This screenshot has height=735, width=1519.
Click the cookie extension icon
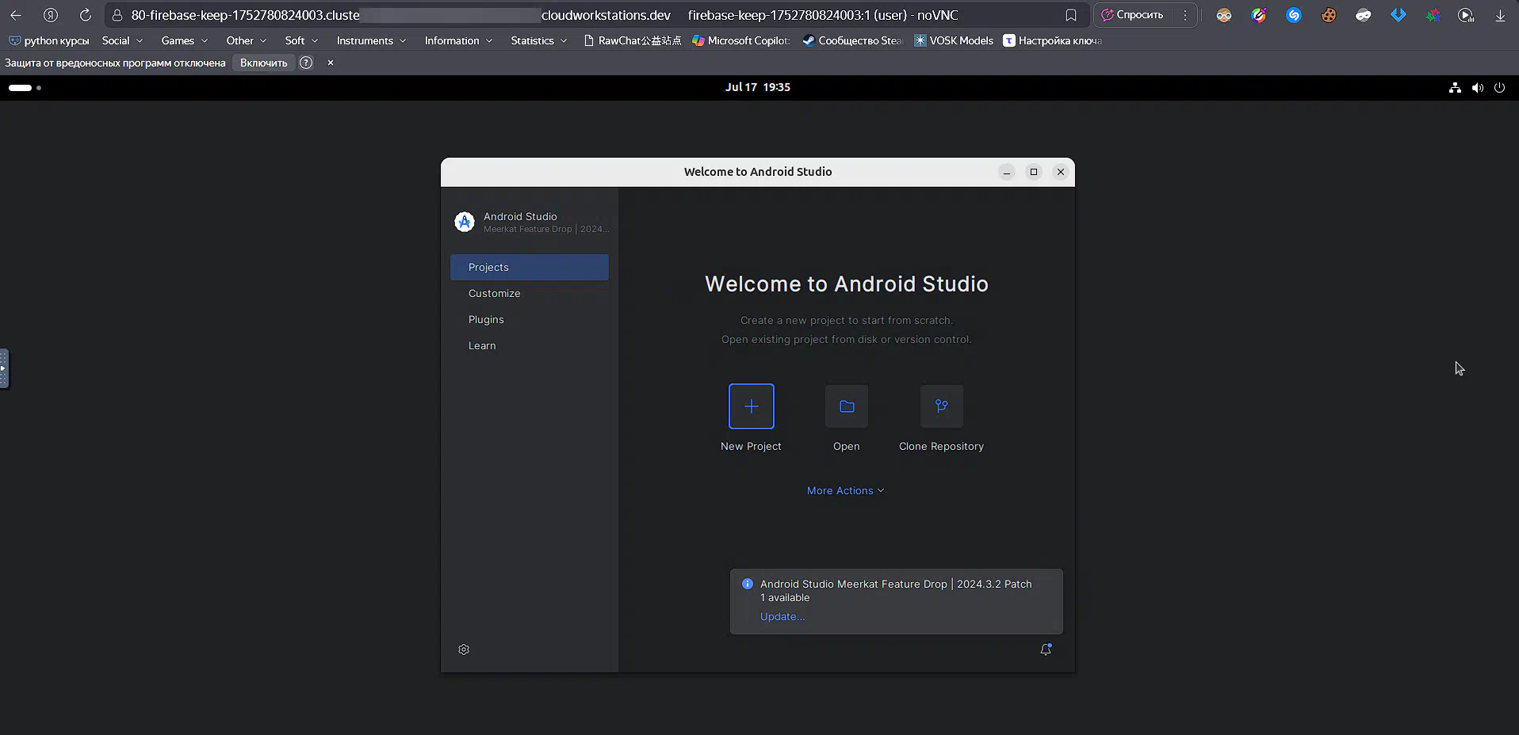1329,15
